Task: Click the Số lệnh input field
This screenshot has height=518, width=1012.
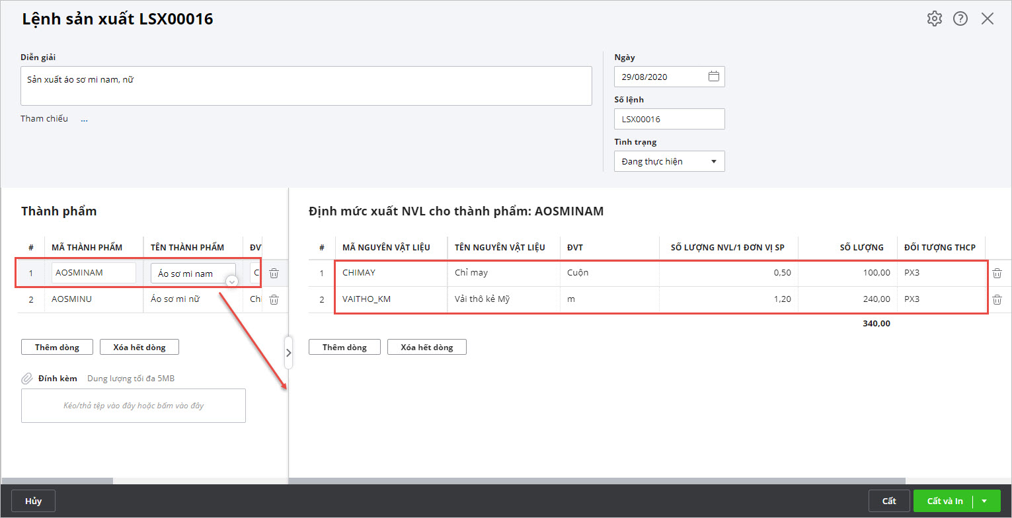Action: [x=669, y=119]
